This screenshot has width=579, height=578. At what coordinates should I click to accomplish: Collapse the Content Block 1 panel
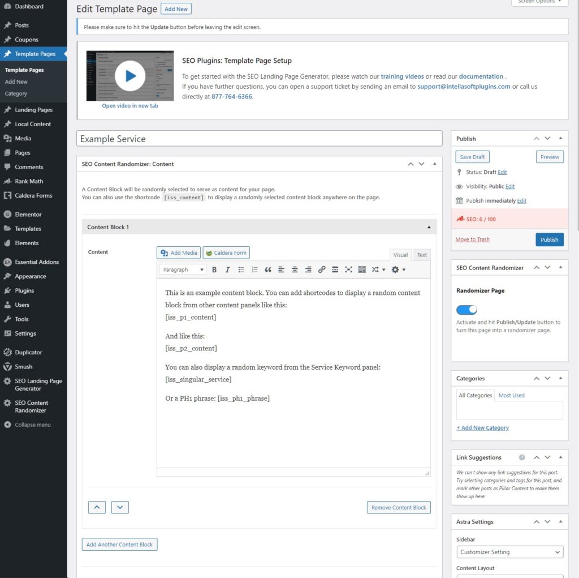click(x=428, y=227)
